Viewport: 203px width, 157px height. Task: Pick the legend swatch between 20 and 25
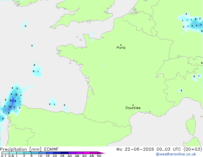[x=57, y=153]
